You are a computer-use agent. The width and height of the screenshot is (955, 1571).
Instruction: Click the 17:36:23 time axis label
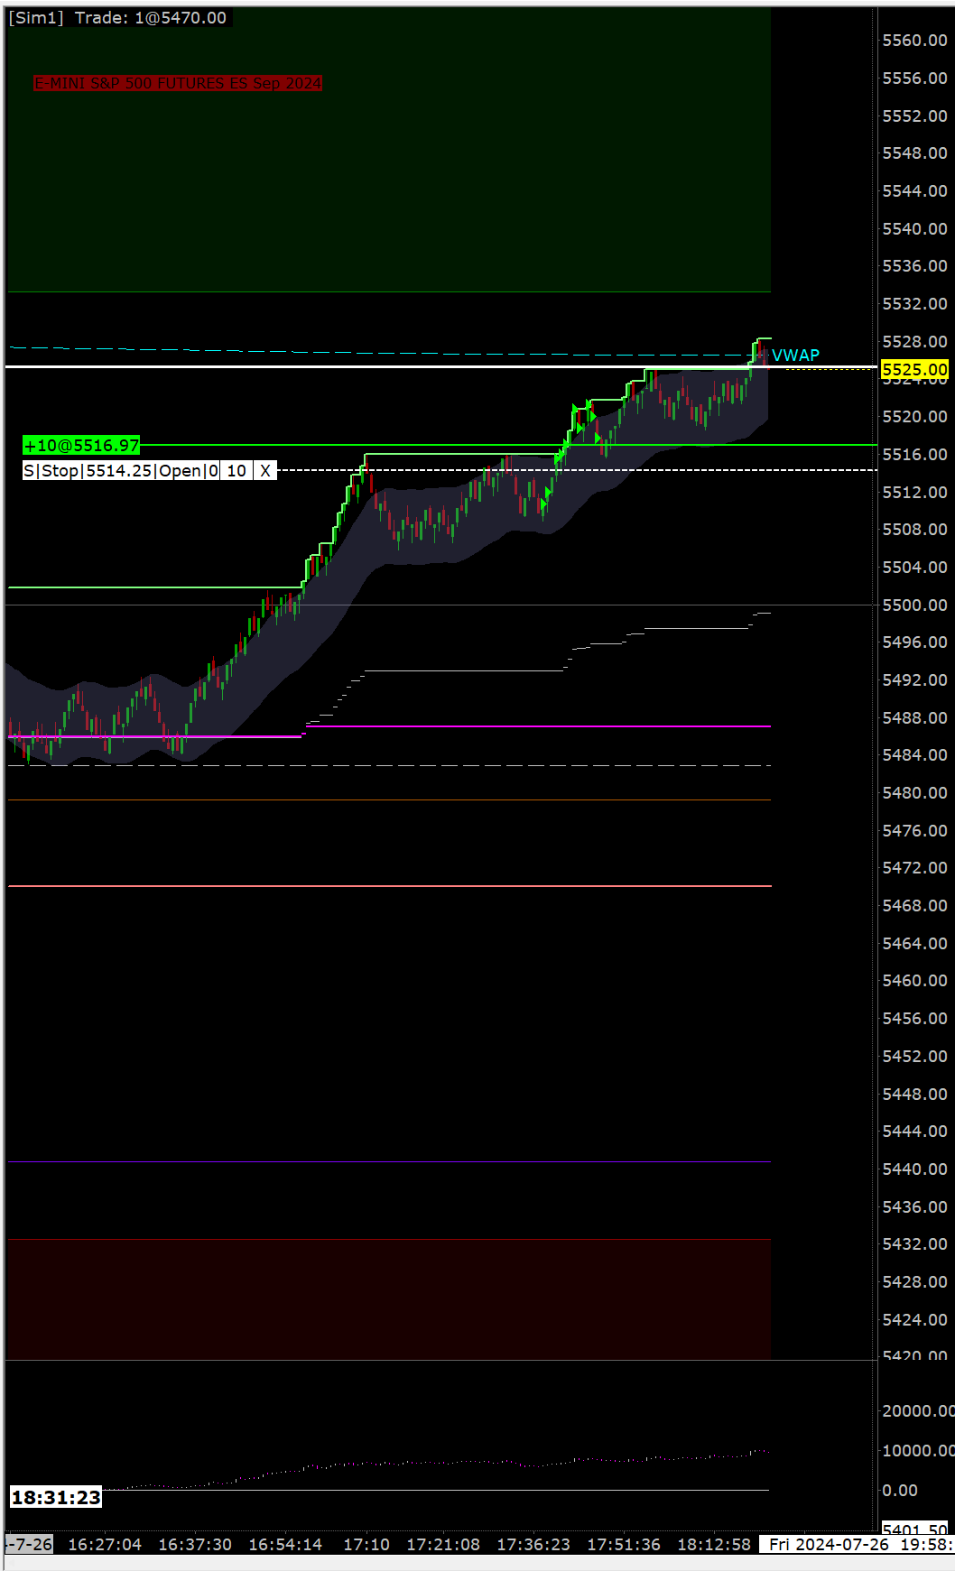(x=533, y=1544)
